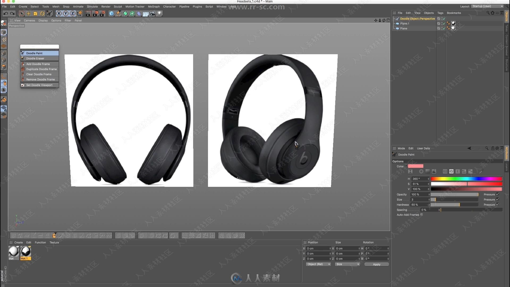Click the Spacing value field
This screenshot has height=287, width=510.
430,210
